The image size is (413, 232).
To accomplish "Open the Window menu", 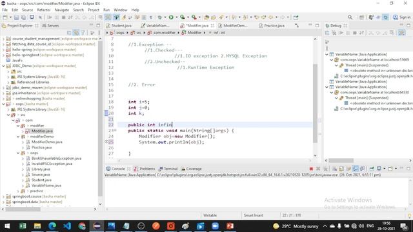I will (x=121, y=10).
